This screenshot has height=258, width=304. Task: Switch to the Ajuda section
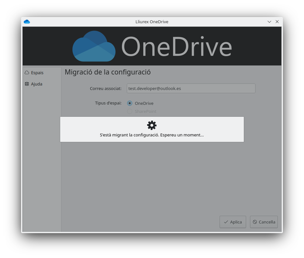[37, 84]
